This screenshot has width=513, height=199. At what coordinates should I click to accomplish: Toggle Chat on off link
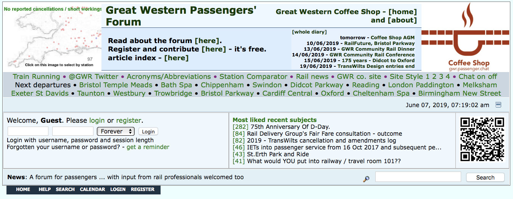pyautogui.click(x=478, y=77)
